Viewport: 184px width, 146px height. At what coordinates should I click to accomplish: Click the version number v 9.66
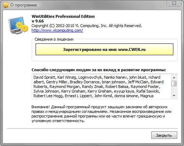point(38,21)
